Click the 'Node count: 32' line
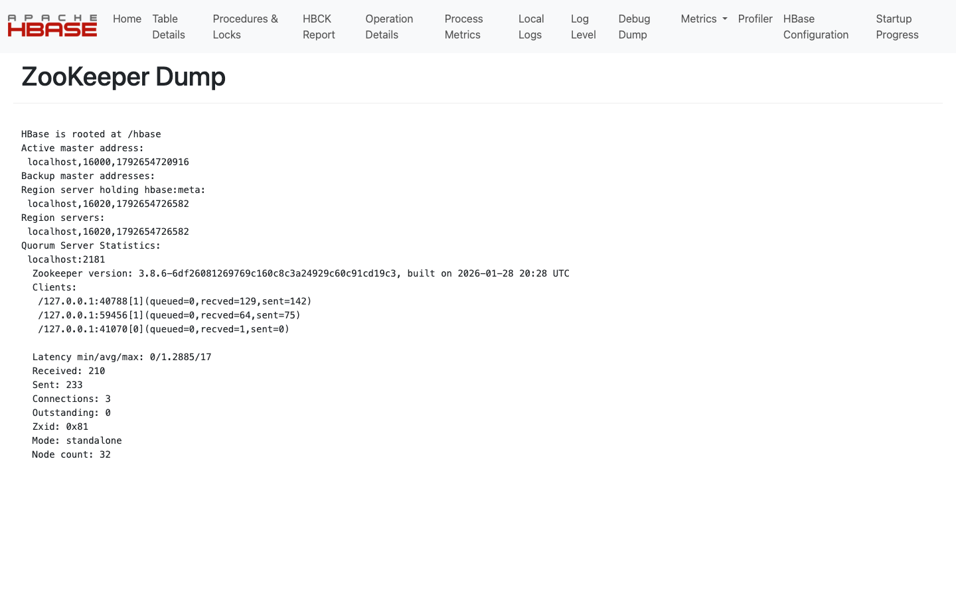Viewport: 956px width, 597px height. pos(72,454)
